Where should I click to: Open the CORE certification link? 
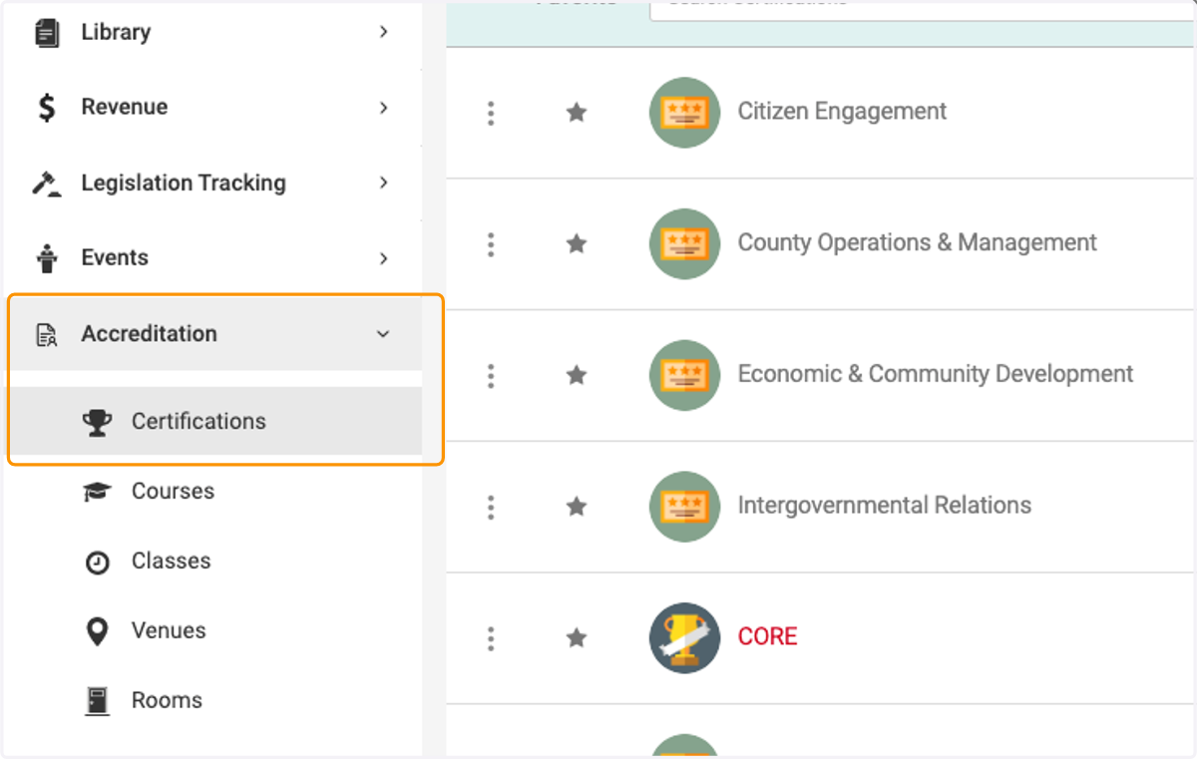click(767, 636)
